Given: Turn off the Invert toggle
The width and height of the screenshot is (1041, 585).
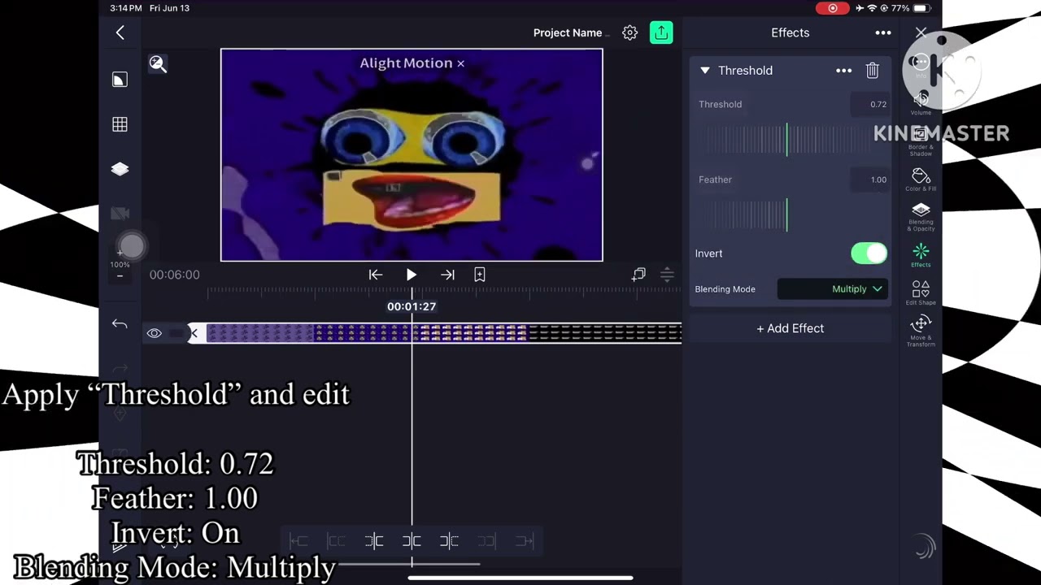Looking at the screenshot, I should tap(869, 253).
